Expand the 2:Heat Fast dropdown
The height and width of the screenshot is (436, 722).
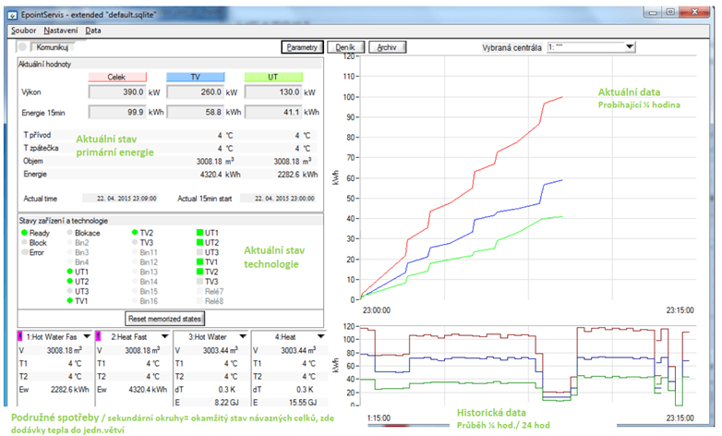(165, 337)
